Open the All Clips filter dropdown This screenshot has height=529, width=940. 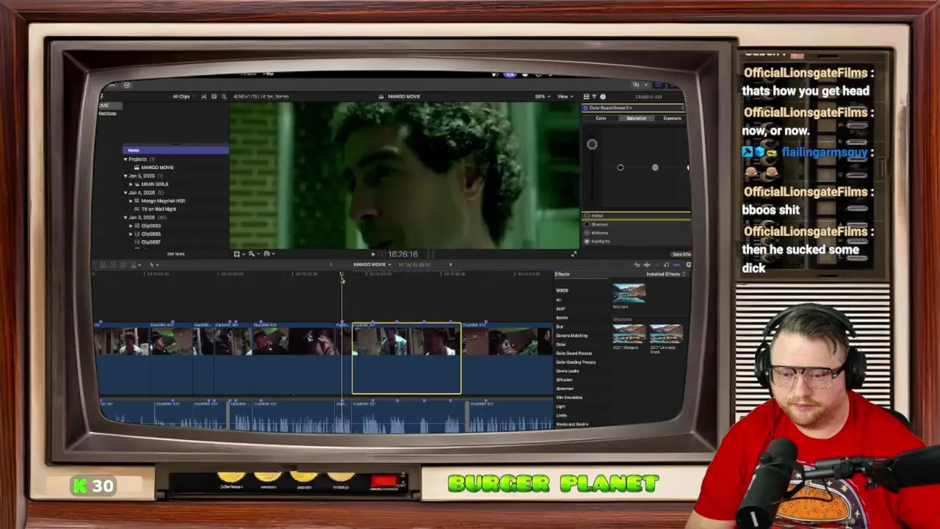click(182, 96)
